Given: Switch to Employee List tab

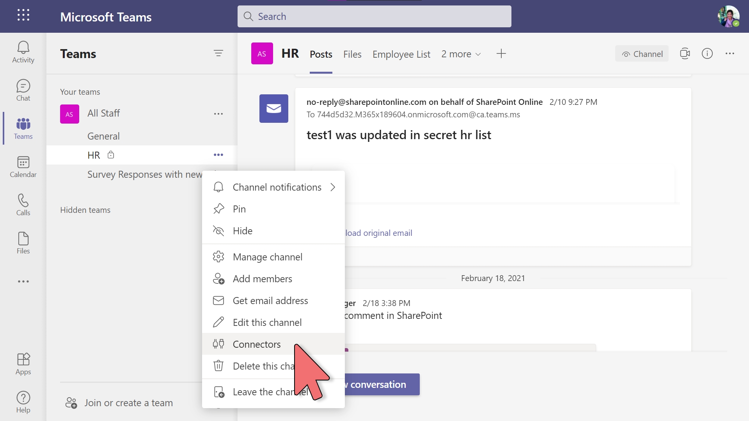Looking at the screenshot, I should tap(401, 54).
